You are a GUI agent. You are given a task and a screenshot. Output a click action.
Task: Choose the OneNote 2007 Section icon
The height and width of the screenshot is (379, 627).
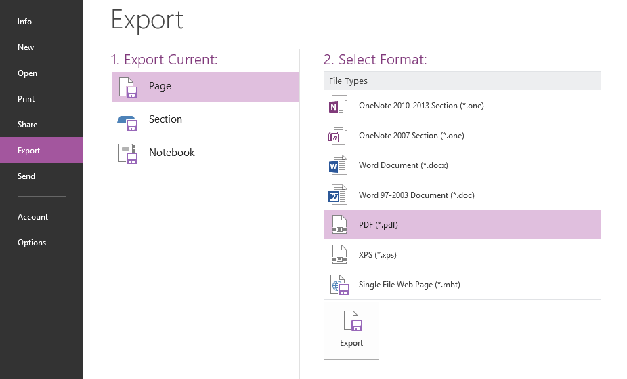click(x=338, y=136)
